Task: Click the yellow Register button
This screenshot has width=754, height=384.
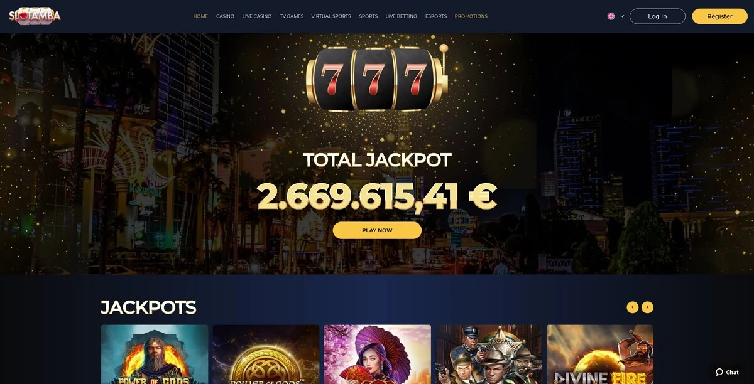Action: click(x=719, y=16)
